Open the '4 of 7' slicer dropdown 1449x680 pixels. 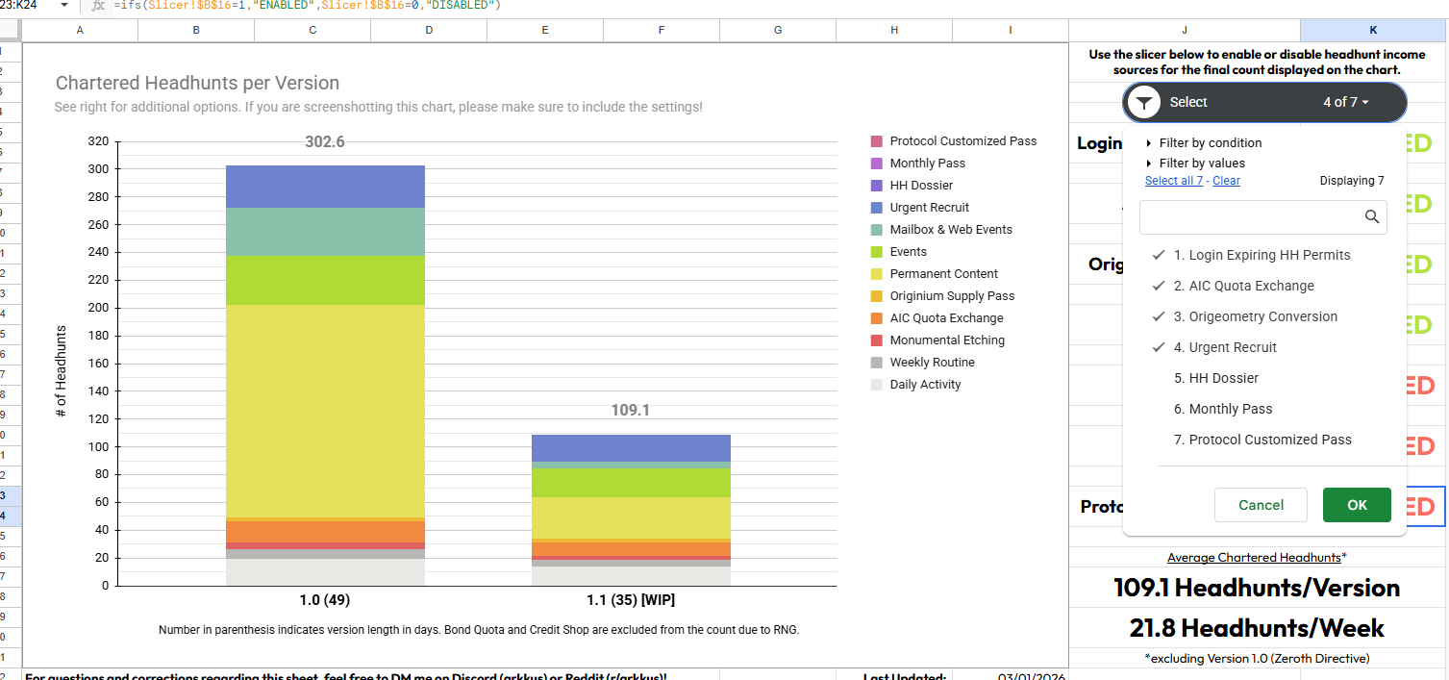tap(1345, 102)
